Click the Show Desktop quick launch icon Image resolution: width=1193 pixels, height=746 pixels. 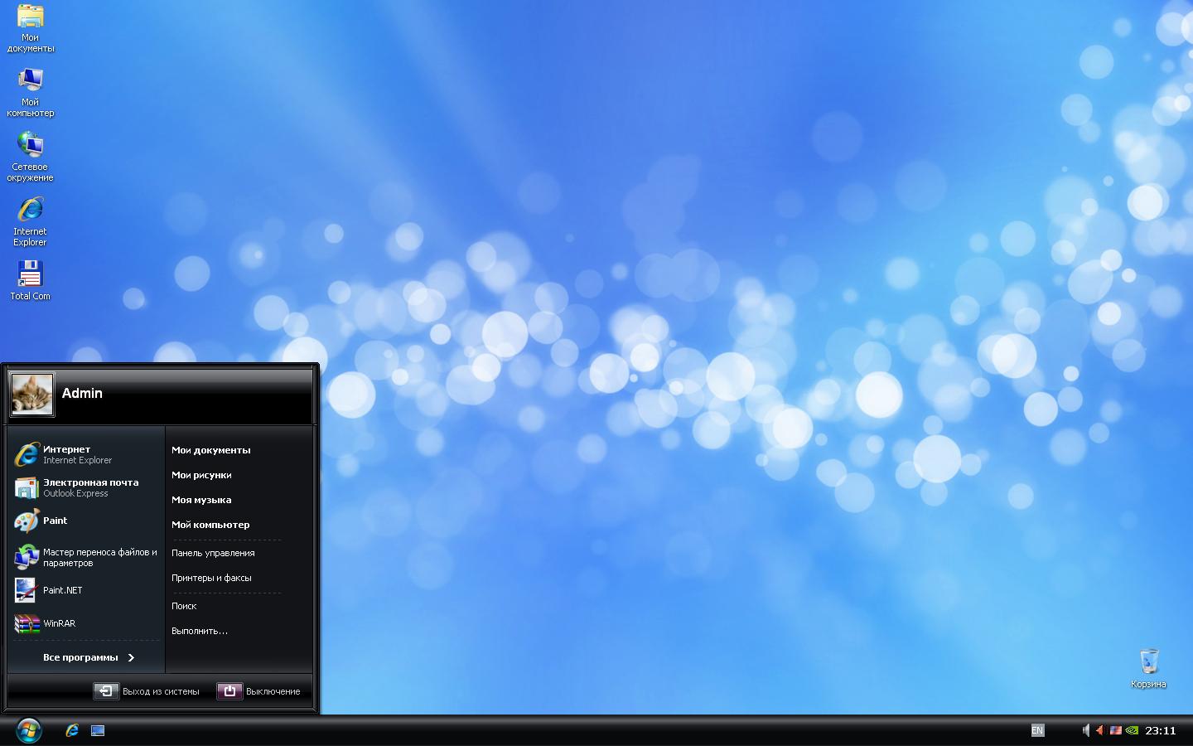[98, 730]
